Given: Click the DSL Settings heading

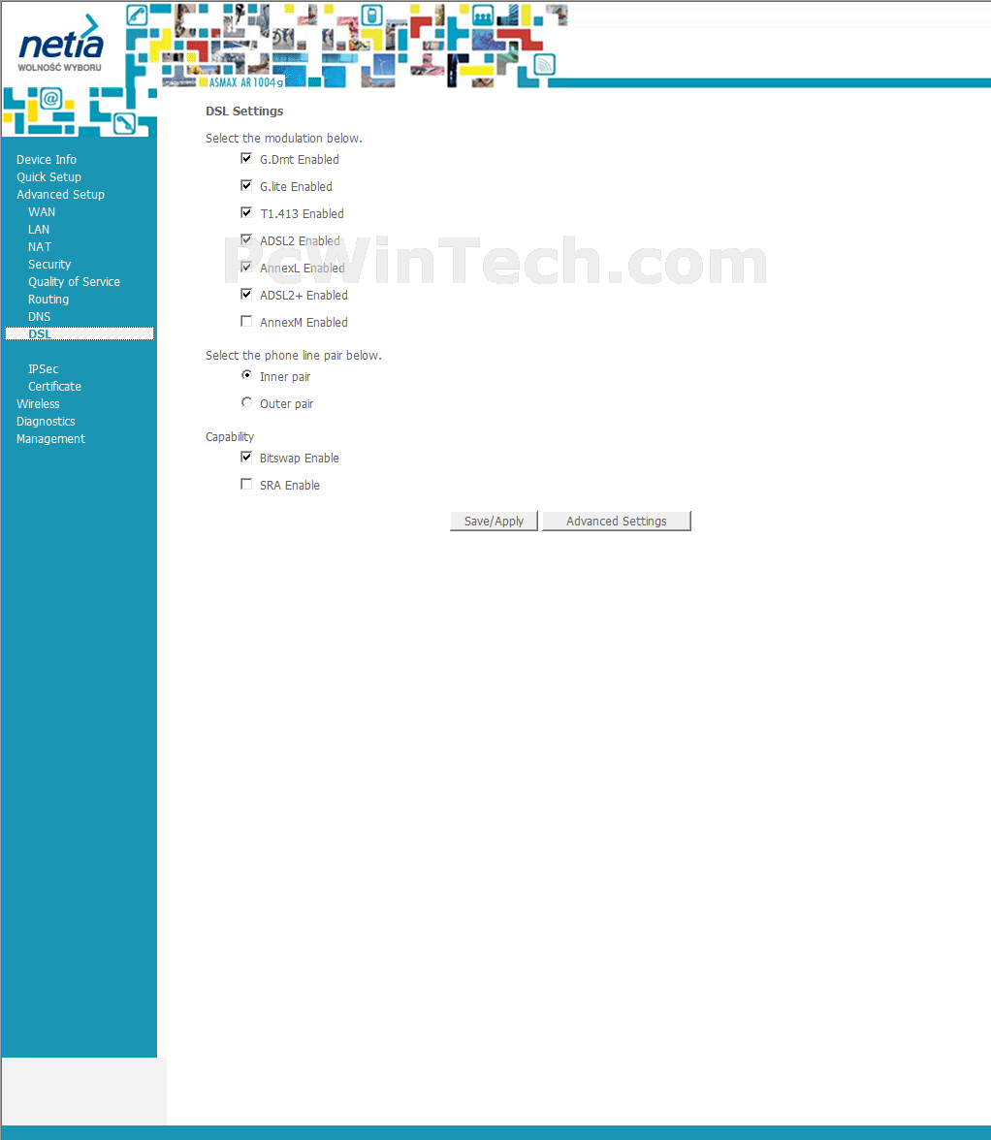Looking at the screenshot, I should pos(244,111).
